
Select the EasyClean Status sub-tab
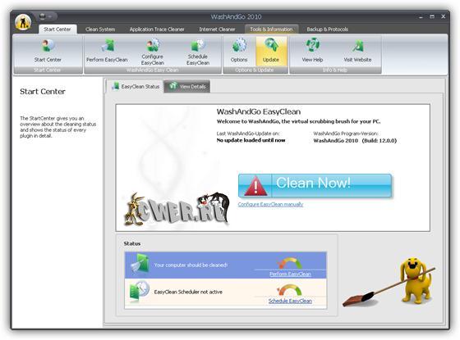coord(135,87)
